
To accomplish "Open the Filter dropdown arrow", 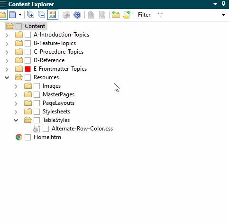I will pos(223,15).
